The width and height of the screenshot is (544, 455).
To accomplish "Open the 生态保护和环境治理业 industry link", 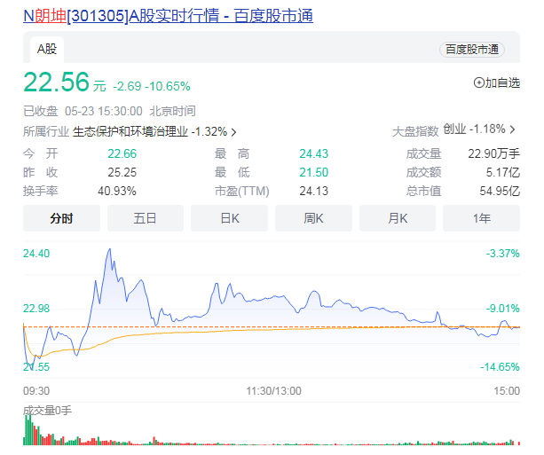I will click(130, 131).
